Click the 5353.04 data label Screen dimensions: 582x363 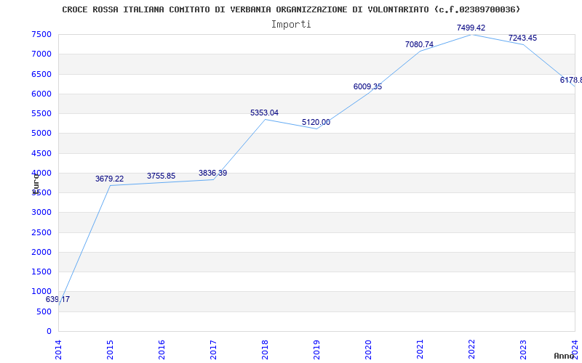pyautogui.click(x=264, y=113)
